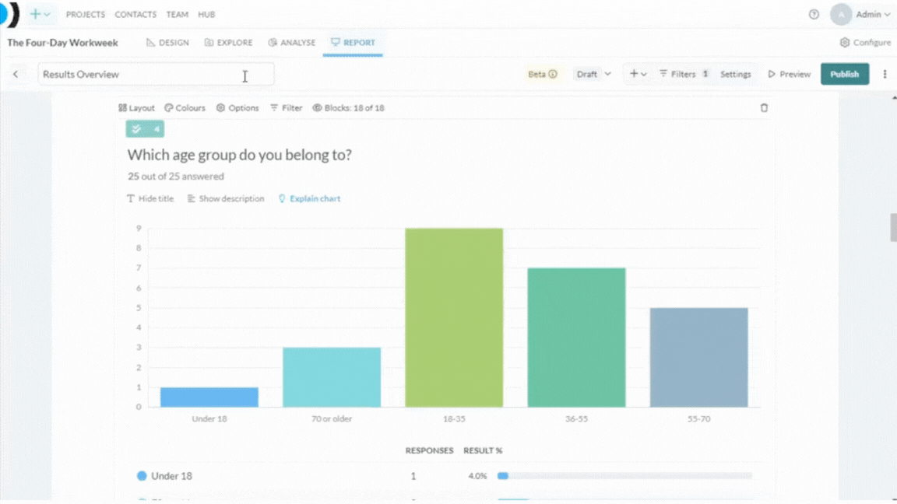The height and width of the screenshot is (504, 897).
Task: Click the 70 or older bar
Action: (332, 377)
